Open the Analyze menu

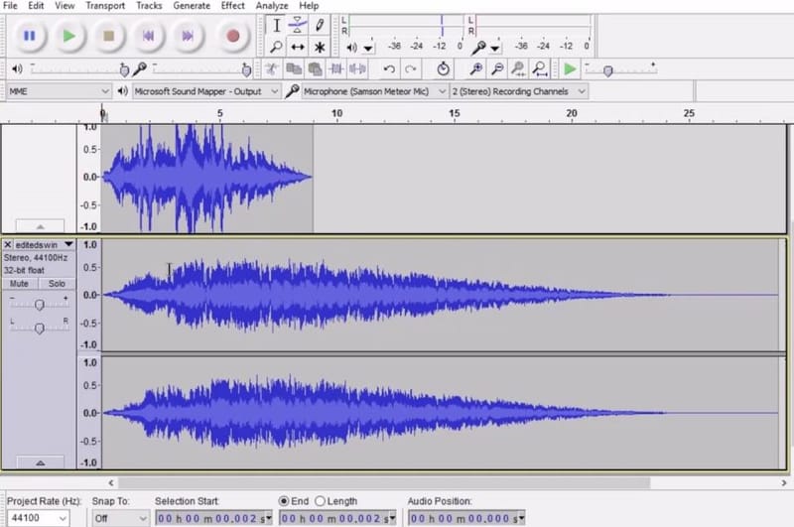click(271, 6)
